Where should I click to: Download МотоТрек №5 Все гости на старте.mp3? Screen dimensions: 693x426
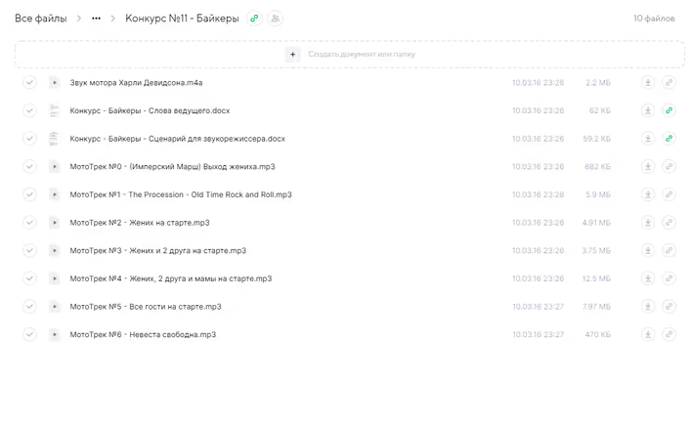tap(647, 307)
